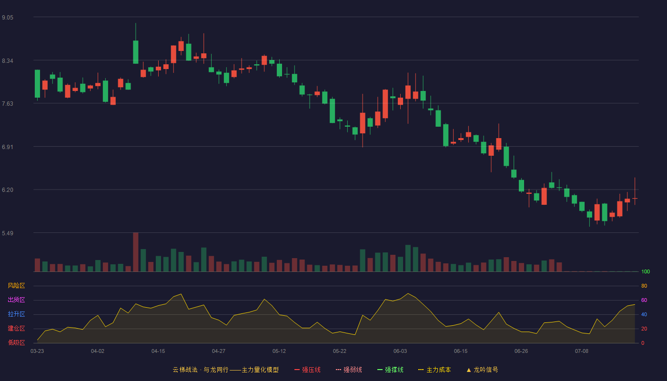Select the 05-22 date on the axis

(340, 351)
